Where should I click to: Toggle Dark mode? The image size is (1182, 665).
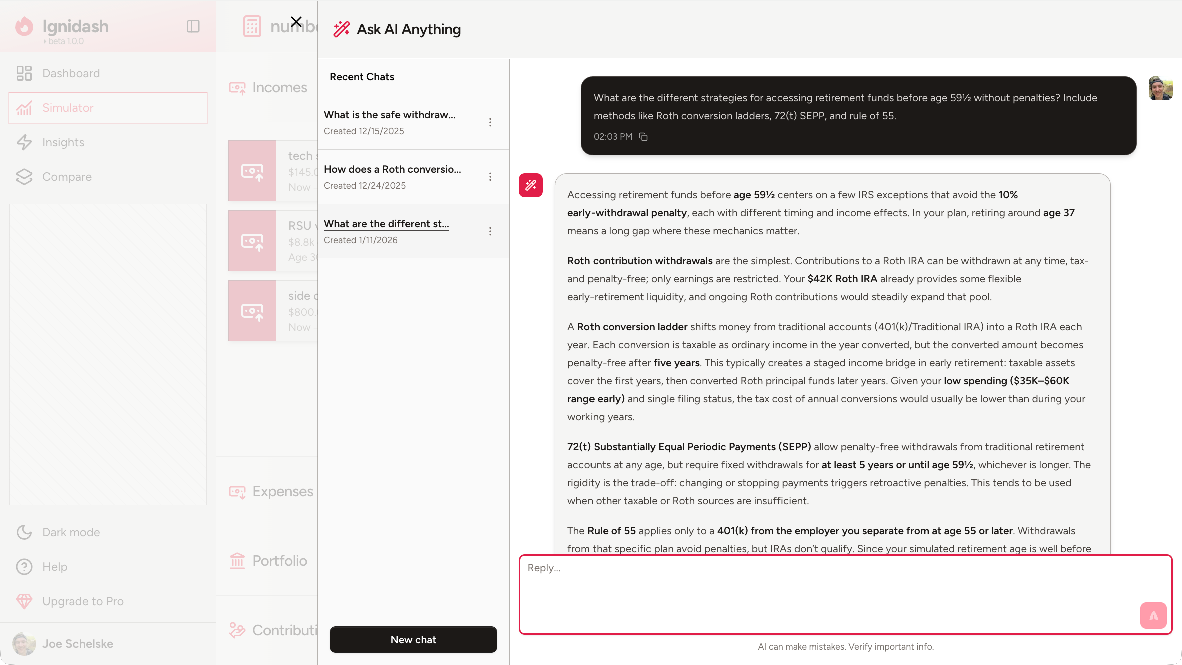70,532
